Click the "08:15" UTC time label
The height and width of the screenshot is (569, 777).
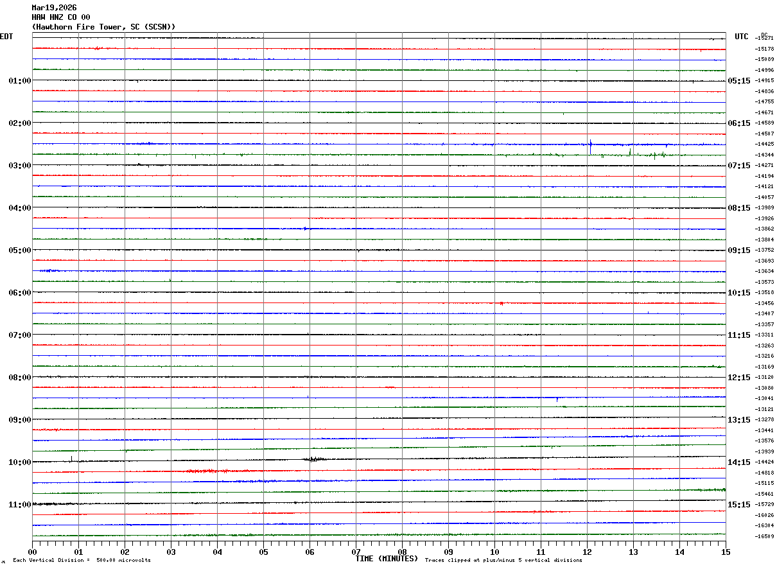[739, 208]
